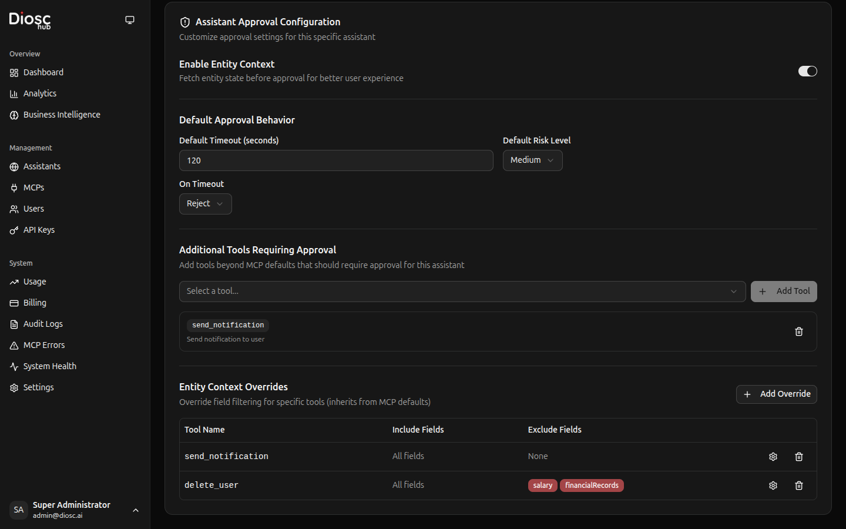
Task: Toggle Enable Entity Context switch
Action: tap(807, 71)
